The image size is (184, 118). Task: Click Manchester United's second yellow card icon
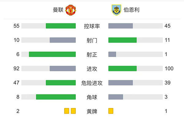73,111
